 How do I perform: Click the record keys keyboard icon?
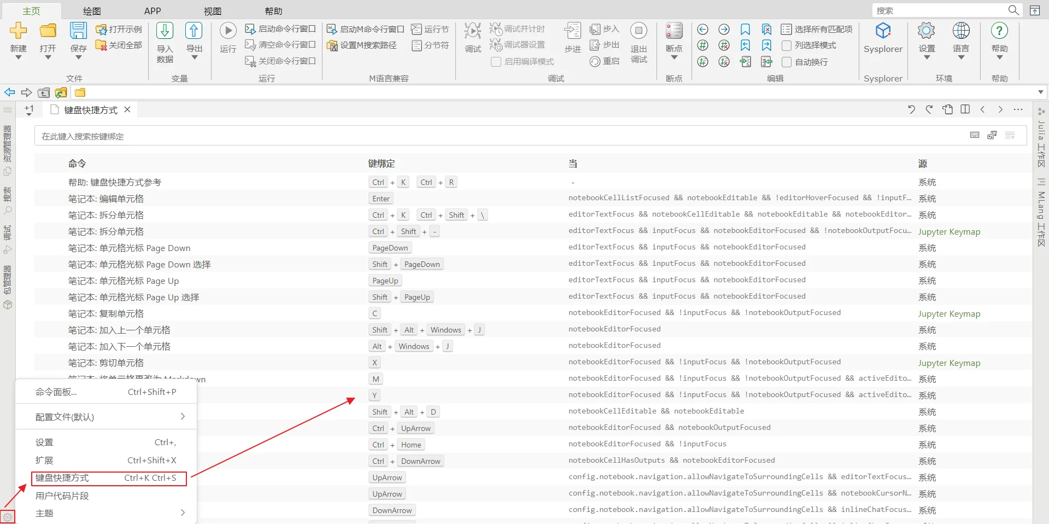pos(975,135)
